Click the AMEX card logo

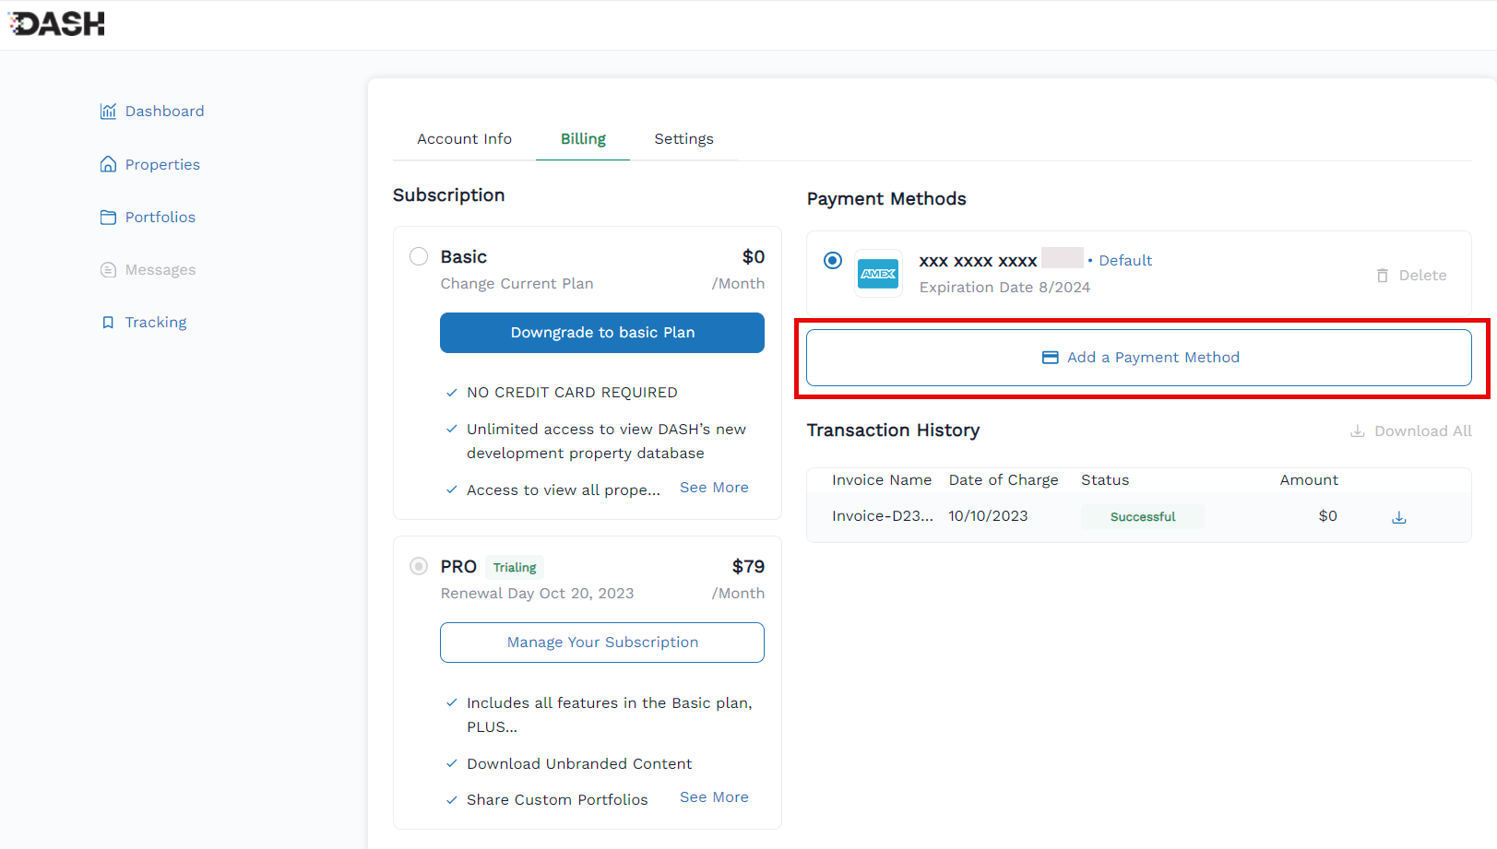(x=878, y=274)
